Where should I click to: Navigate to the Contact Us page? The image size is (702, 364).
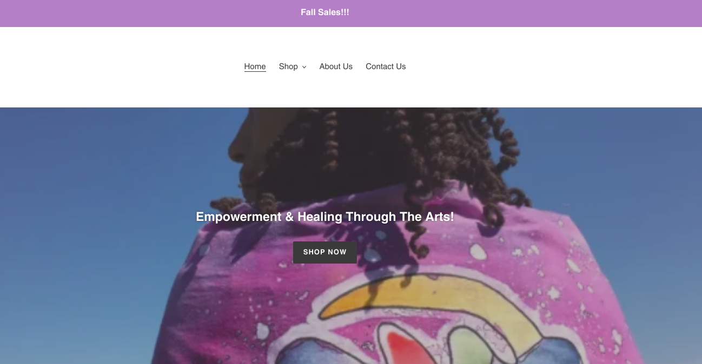pyautogui.click(x=386, y=66)
